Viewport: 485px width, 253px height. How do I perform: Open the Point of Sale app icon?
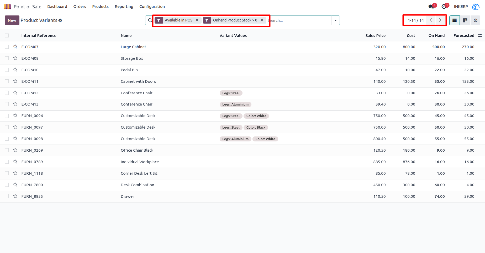click(x=7, y=7)
